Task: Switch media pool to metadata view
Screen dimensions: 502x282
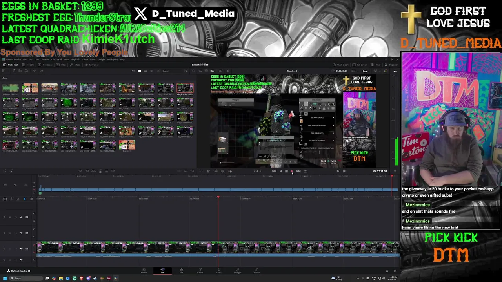Action: [x=133, y=71]
